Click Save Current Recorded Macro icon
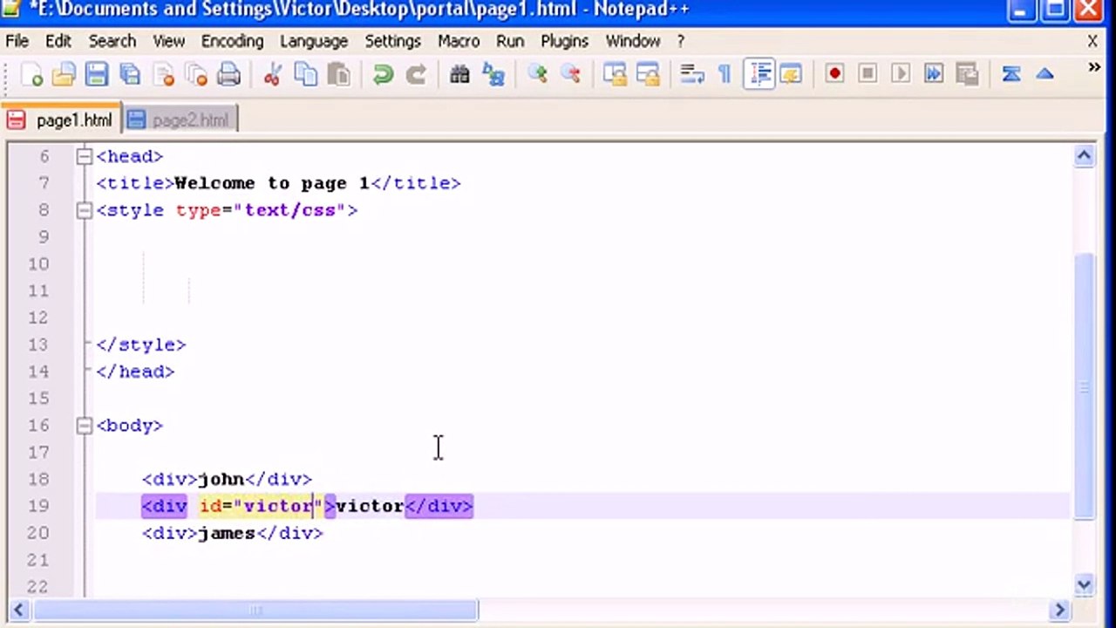 [967, 75]
